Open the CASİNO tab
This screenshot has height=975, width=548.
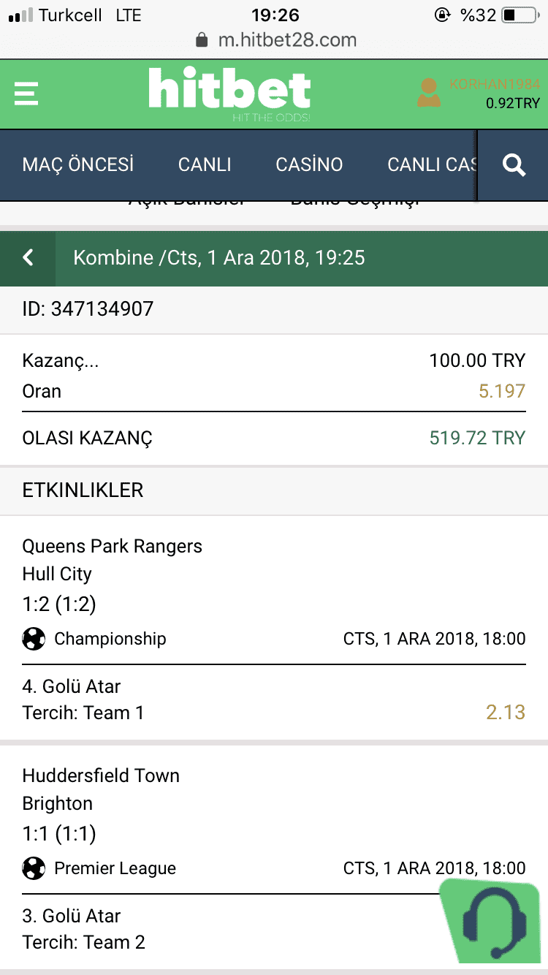[x=309, y=164]
